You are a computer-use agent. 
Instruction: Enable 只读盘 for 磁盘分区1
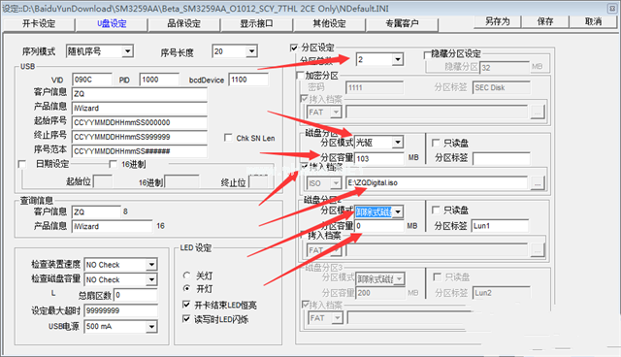pyautogui.click(x=436, y=143)
